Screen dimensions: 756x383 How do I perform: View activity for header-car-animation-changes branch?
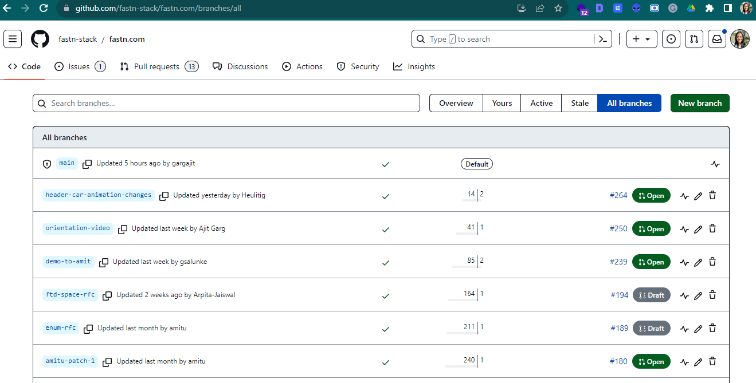click(684, 196)
